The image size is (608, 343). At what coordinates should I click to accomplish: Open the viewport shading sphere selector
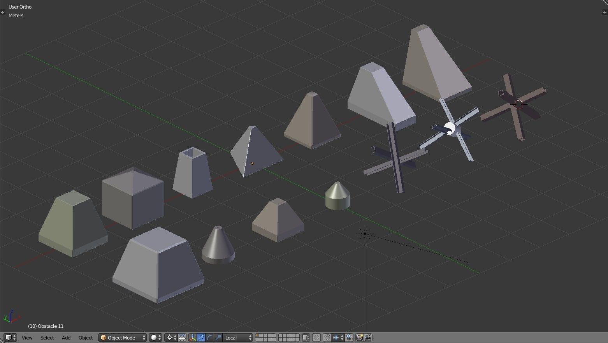155,338
